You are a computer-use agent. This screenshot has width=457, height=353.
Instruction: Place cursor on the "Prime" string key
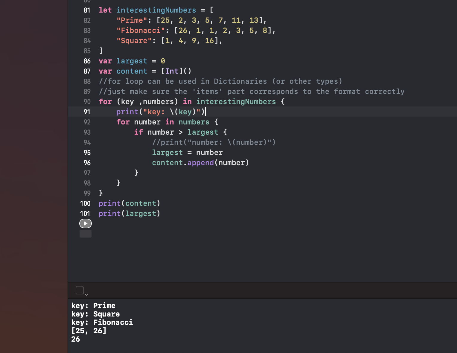132,20
